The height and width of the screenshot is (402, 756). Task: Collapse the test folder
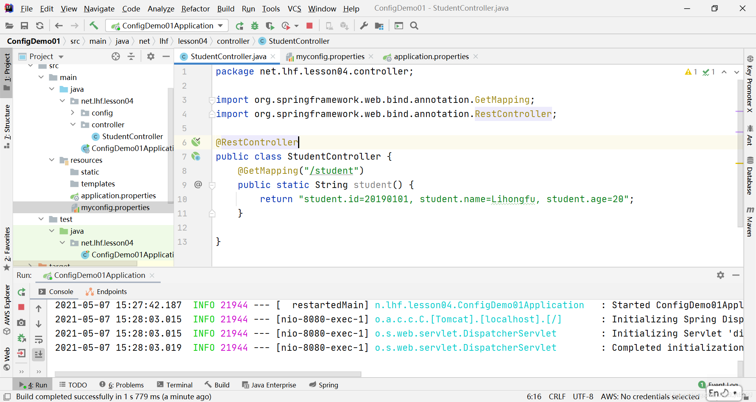point(41,219)
